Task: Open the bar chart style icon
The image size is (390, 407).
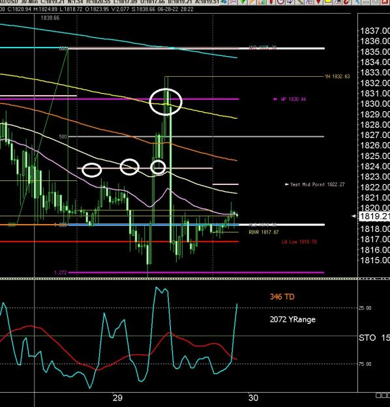Action: click(x=262, y=2)
